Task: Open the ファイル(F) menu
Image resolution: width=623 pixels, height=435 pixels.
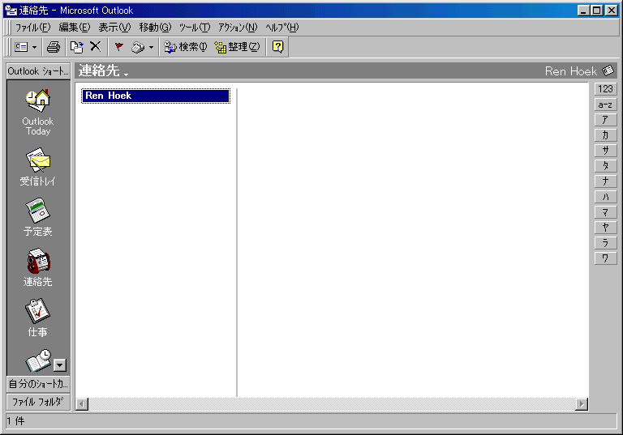Action: point(32,28)
